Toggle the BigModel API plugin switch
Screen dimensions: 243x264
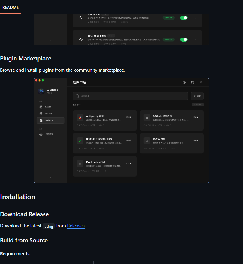(184, 18)
